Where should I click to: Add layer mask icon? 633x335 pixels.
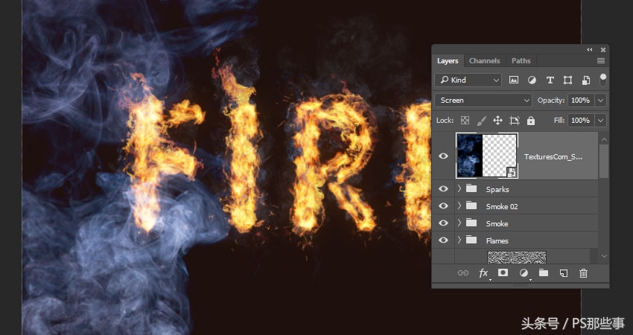tap(503, 273)
